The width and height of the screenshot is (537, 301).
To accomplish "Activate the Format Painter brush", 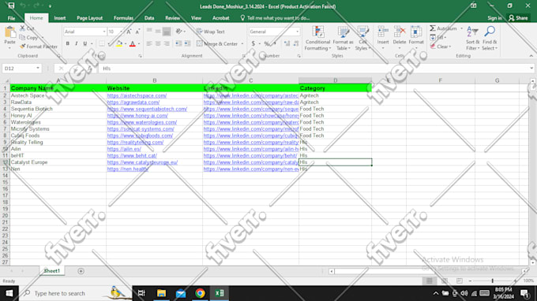I will click(22, 46).
